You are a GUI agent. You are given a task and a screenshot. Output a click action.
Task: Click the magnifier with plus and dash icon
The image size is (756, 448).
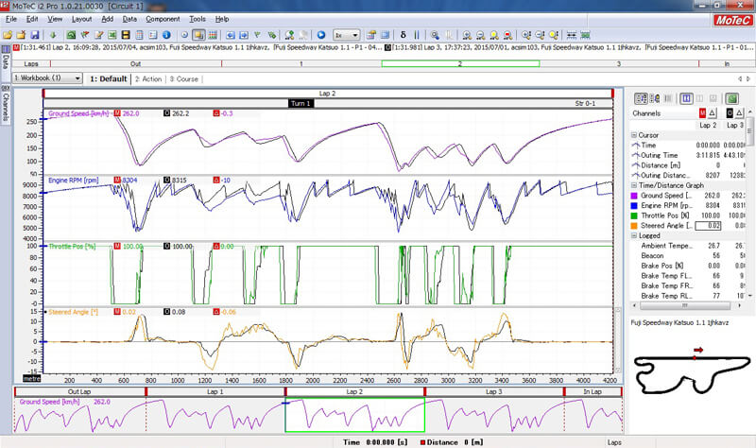coord(526,35)
